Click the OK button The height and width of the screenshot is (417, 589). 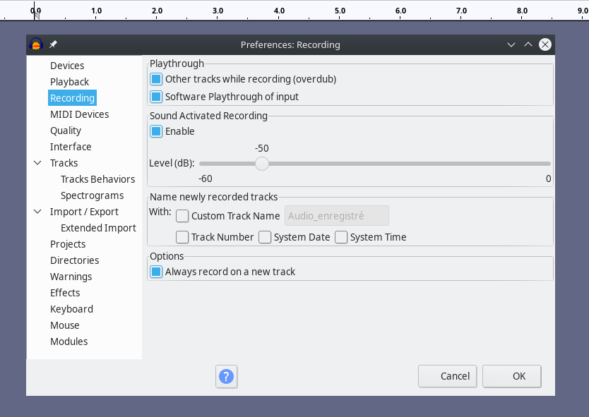tap(511, 376)
